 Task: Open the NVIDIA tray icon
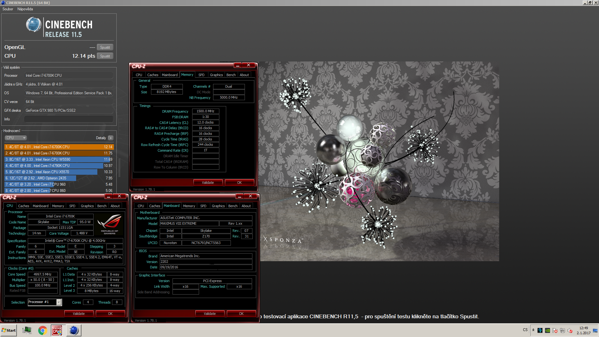click(x=548, y=330)
